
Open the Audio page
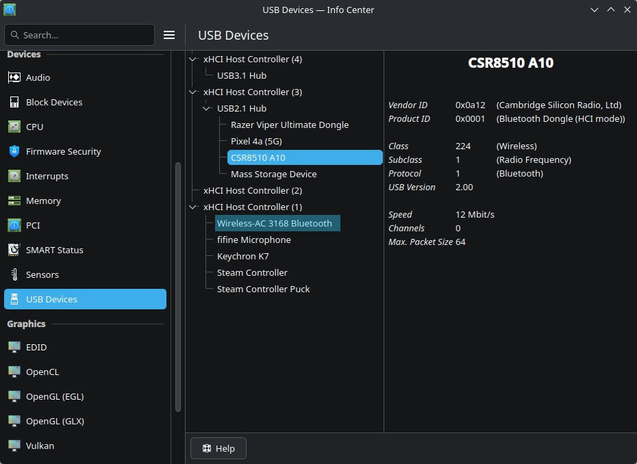click(x=86, y=77)
